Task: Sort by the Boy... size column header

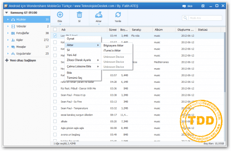Action: point(124,30)
